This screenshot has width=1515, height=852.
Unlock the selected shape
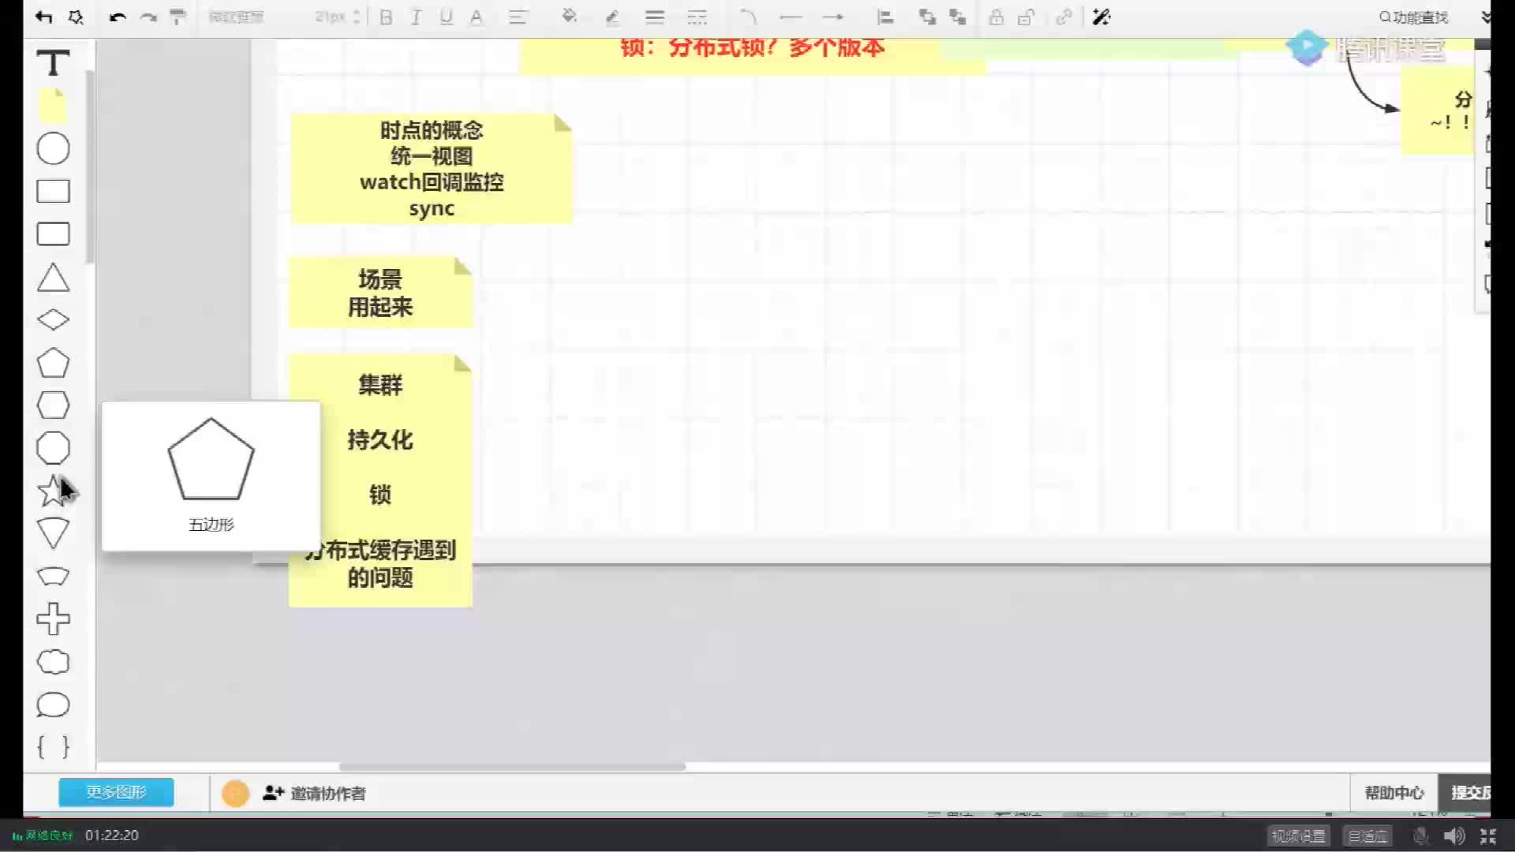tap(1026, 17)
